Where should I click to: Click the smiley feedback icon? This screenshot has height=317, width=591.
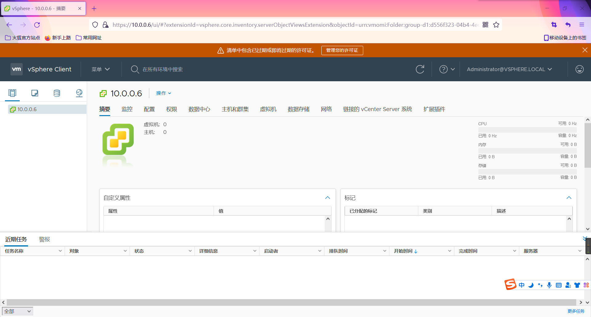(580, 69)
